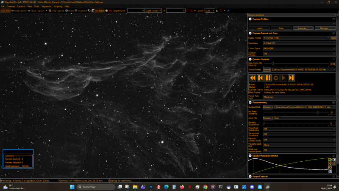Screen dimensions: 339x191
Task: Open Capture Format and Area hamburger menu
Action: (333, 33)
